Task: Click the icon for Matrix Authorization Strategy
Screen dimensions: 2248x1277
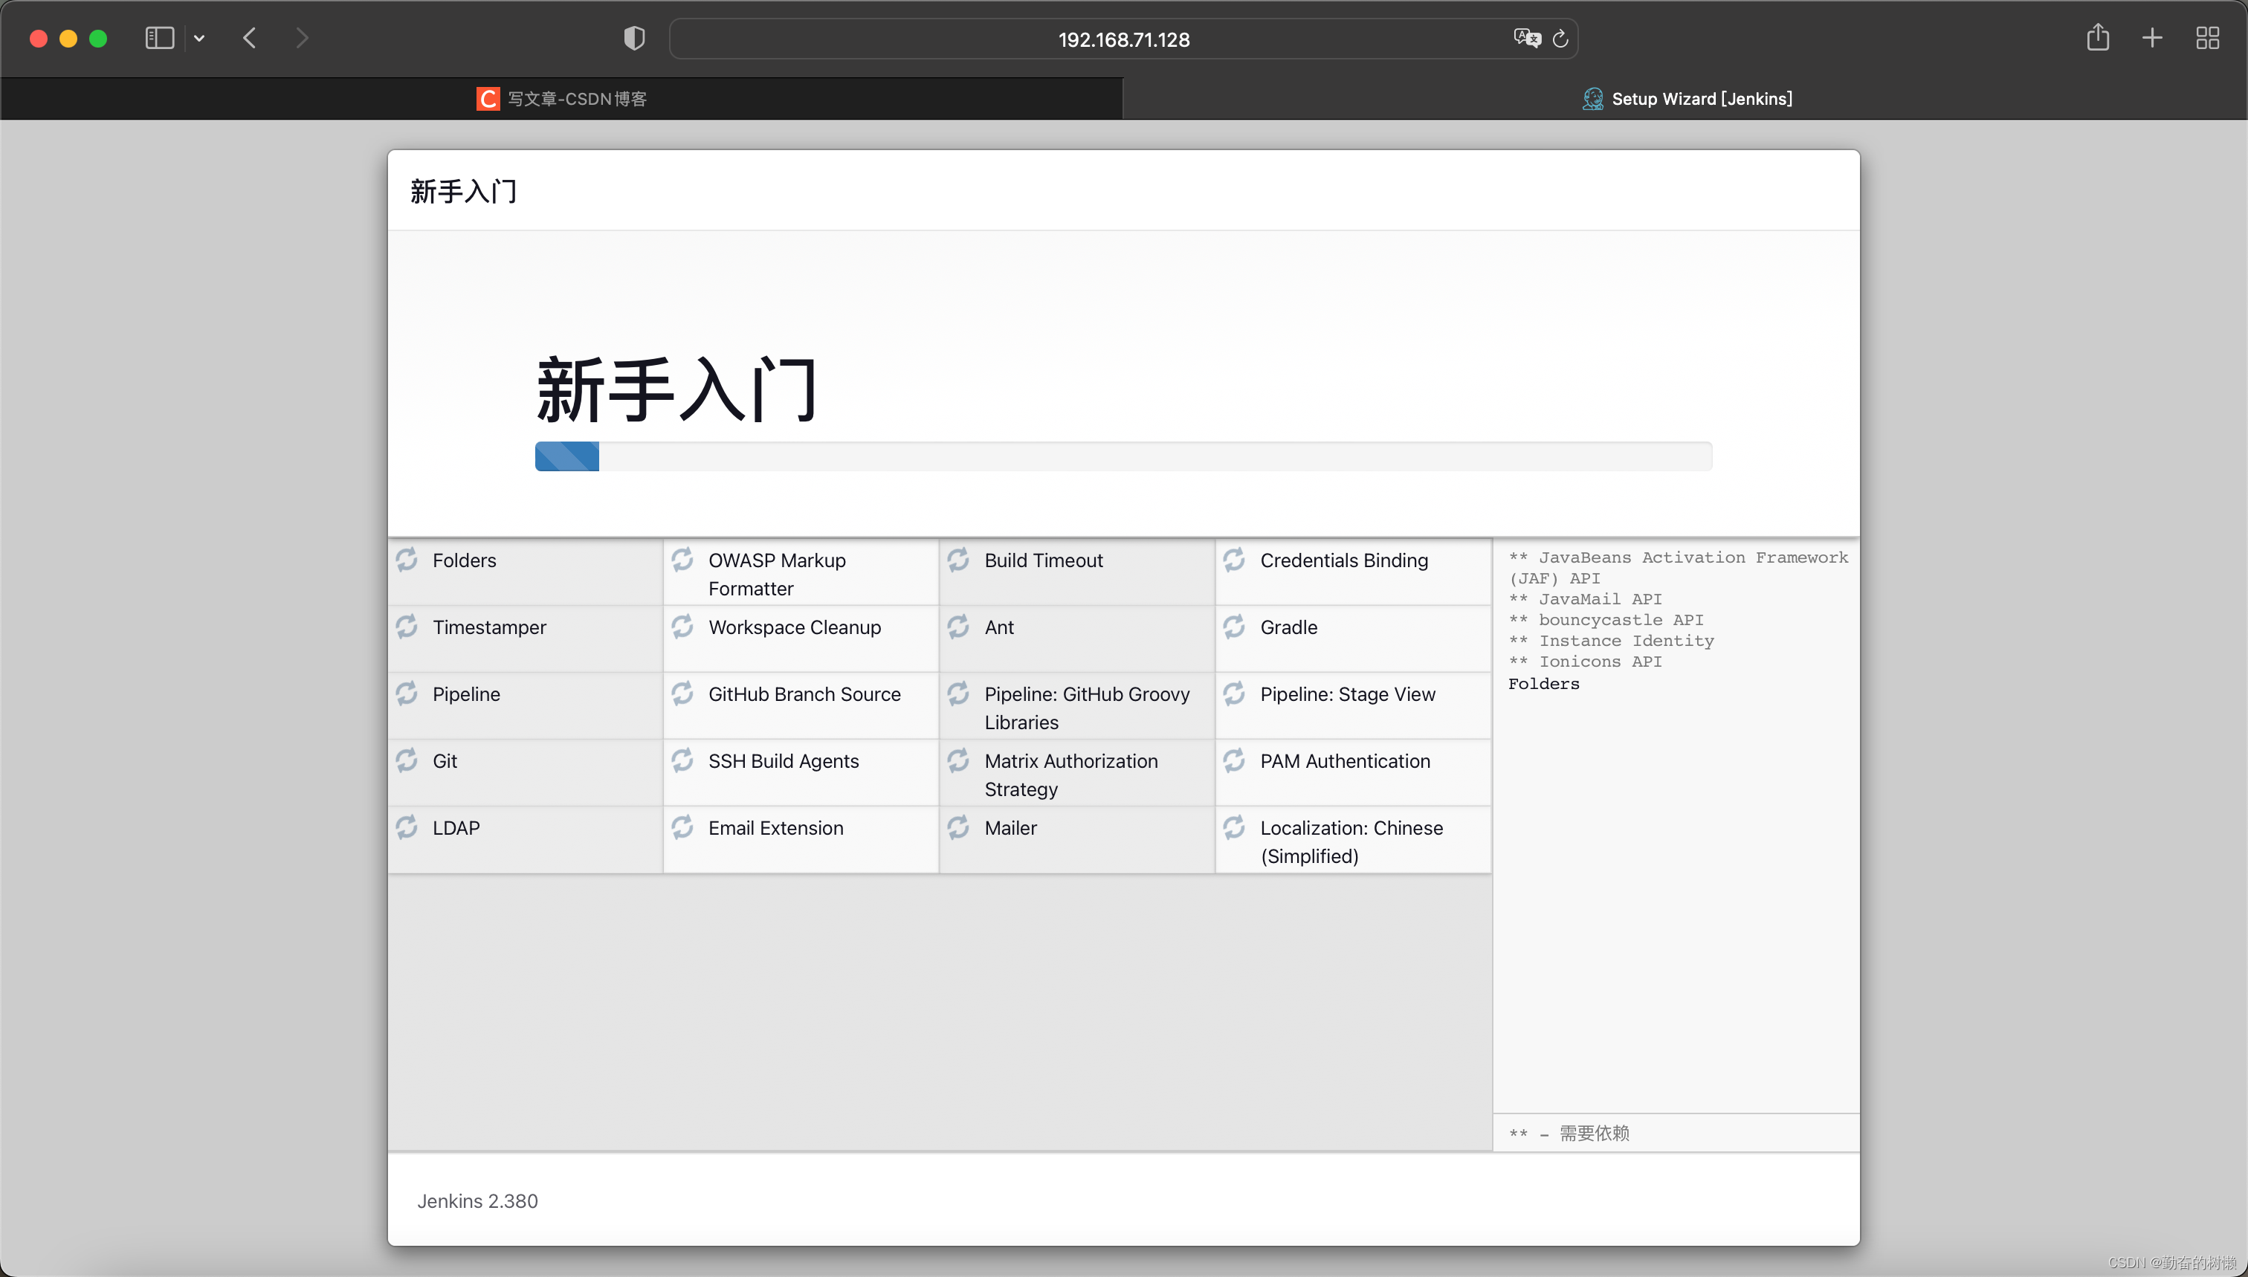Action: (x=959, y=760)
